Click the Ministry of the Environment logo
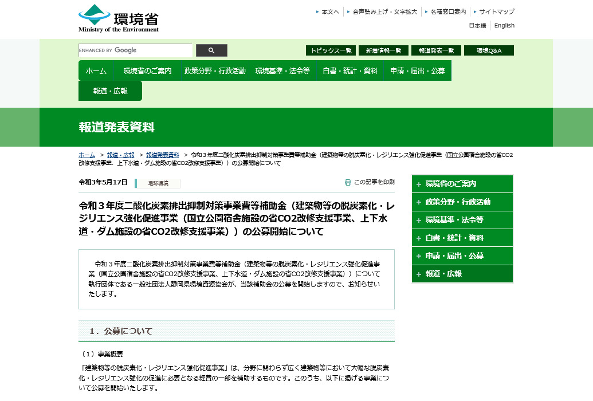The width and height of the screenshot is (593, 401). point(119,18)
